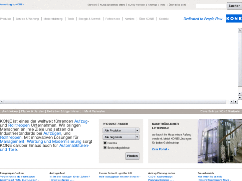
Task: Toggle the Neubau checkbox
Action: click(x=105, y=143)
